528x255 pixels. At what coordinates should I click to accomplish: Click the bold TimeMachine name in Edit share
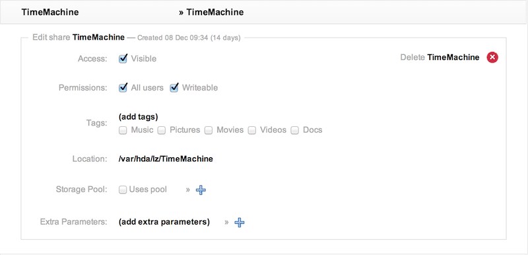(98, 38)
